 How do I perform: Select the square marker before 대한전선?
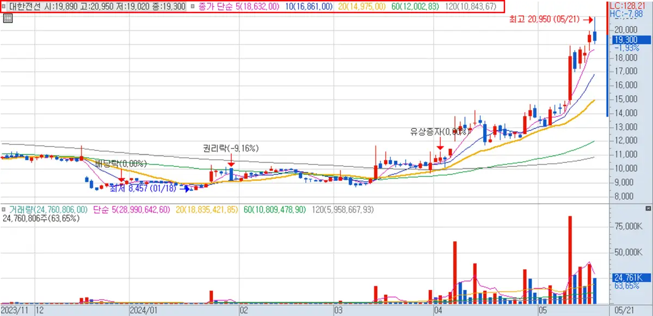tap(5, 7)
